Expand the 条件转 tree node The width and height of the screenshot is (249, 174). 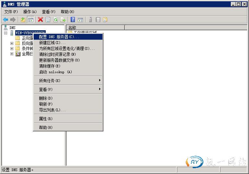pyautogui.click(x=12, y=48)
